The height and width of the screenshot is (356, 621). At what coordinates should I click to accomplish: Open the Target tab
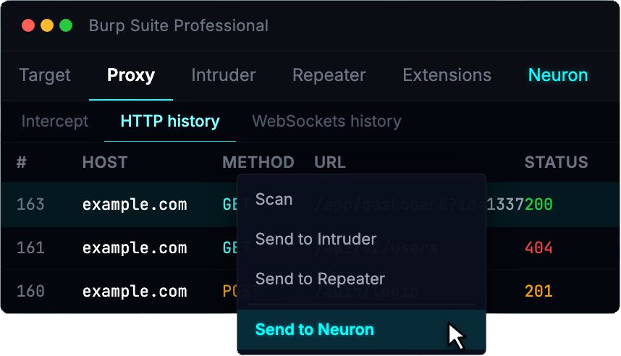pos(45,75)
